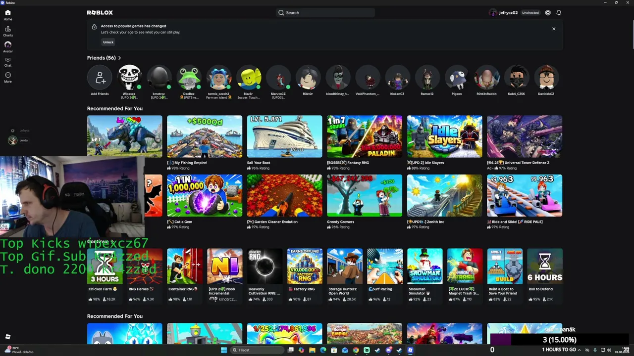Screen dimensions: 634x356
Task: Open friend R3kt0r's avatar
Action: [x=308, y=78]
